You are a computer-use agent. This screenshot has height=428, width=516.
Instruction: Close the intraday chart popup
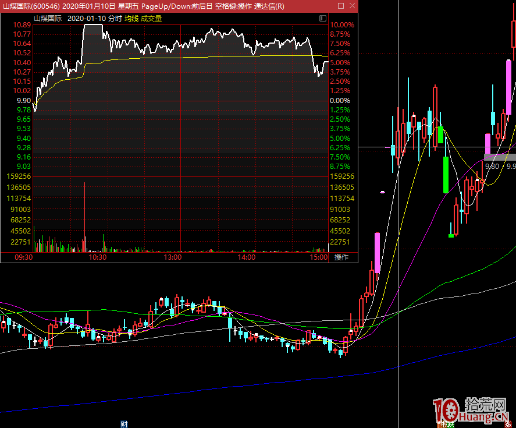(351, 6)
